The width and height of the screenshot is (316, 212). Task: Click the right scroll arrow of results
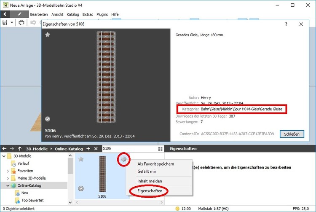pyautogui.click(x=162, y=202)
